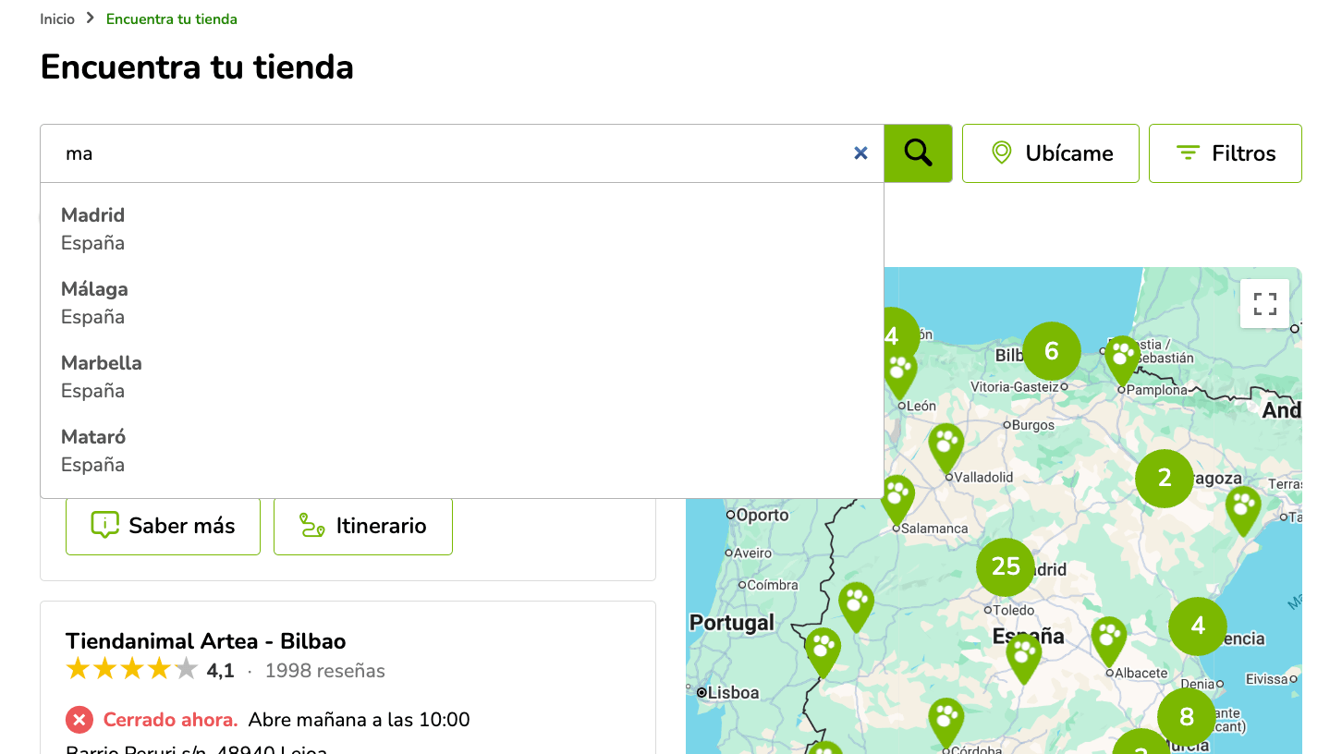Click the route icon on the Itinerario button
This screenshot has height=754, width=1342.
[312, 525]
